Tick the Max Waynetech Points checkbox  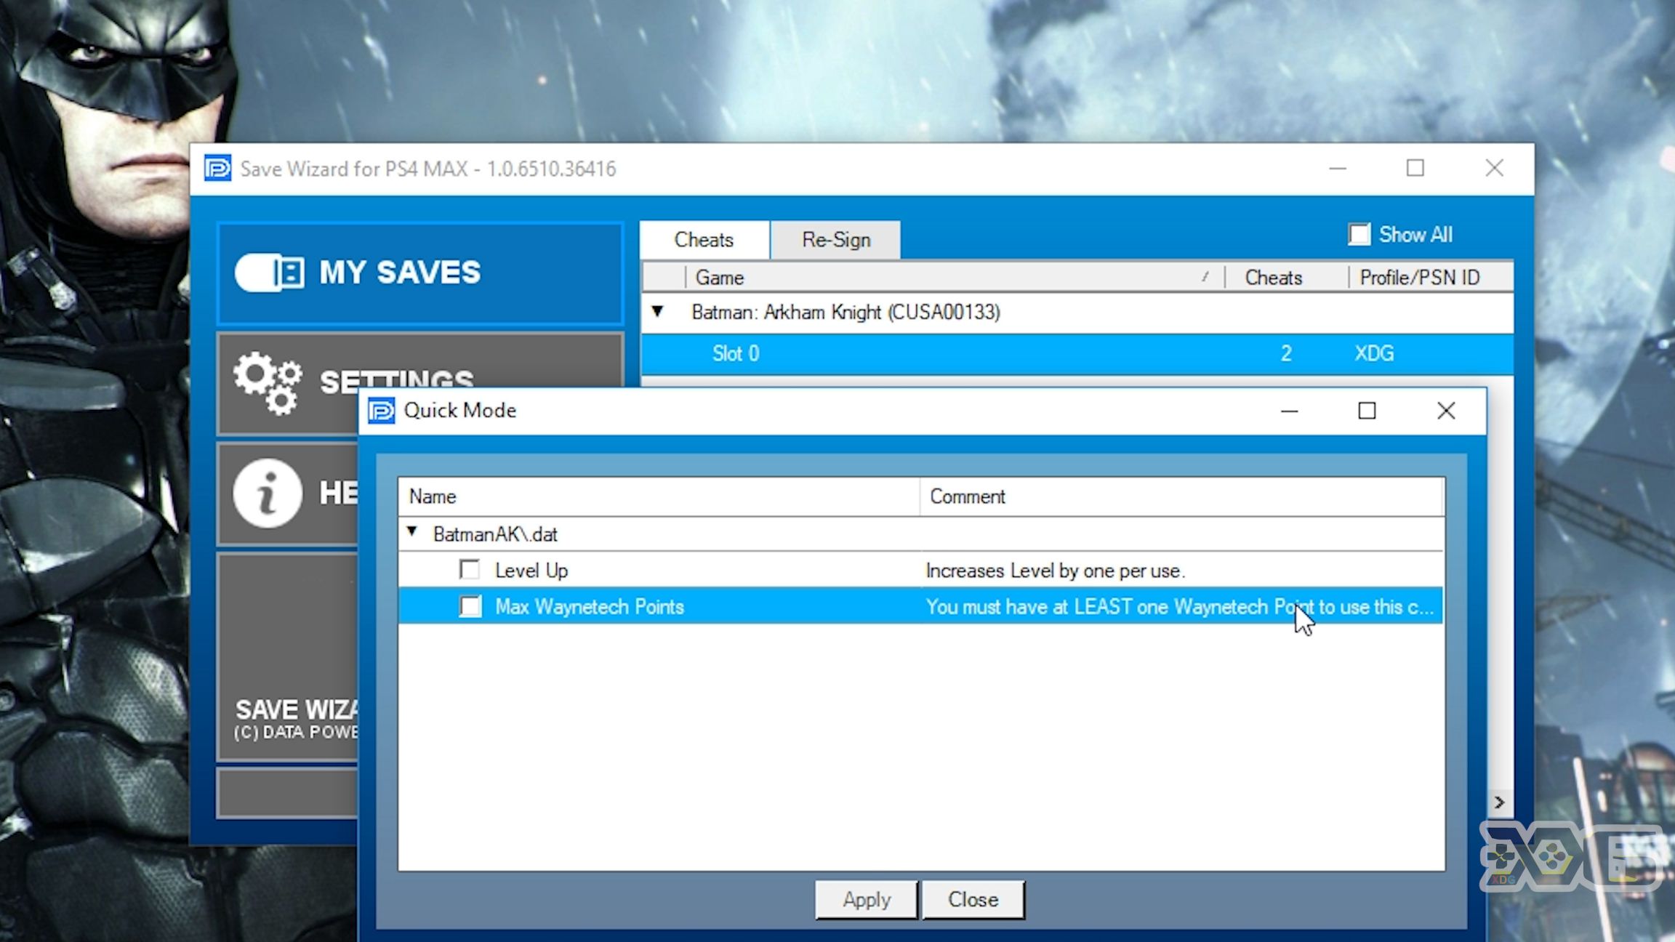(470, 606)
